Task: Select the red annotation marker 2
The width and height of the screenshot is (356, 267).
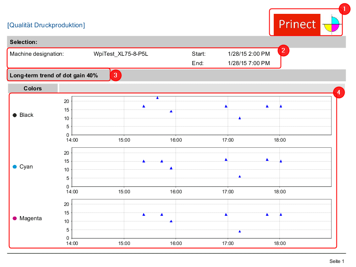Action: pyautogui.click(x=283, y=50)
